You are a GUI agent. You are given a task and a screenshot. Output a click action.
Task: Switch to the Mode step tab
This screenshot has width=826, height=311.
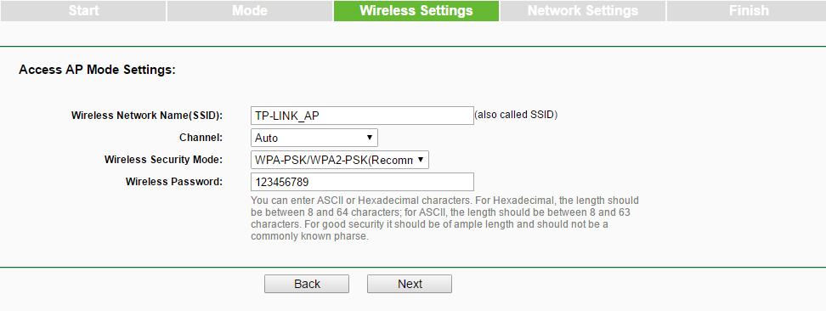click(x=250, y=10)
